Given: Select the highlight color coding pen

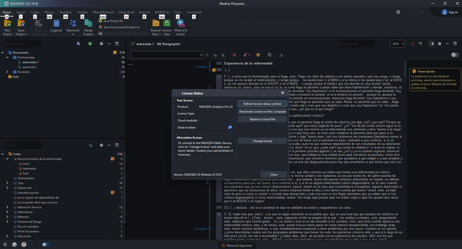Looking at the screenshot, I should point(245,55).
